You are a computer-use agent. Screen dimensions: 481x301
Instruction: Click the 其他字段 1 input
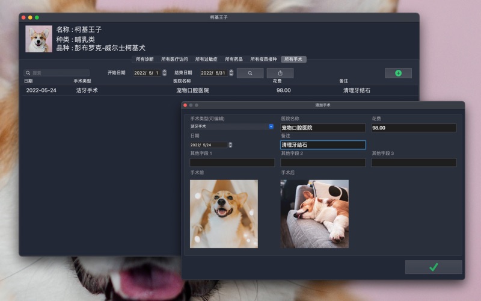point(232,163)
